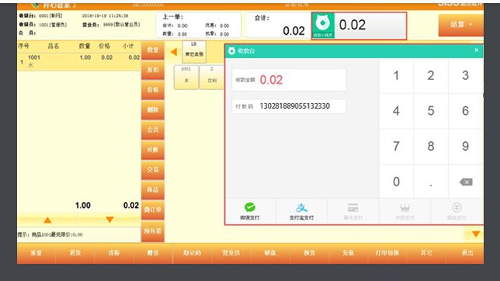Click the 会员 member side button
The image size is (500, 281).
click(x=153, y=130)
